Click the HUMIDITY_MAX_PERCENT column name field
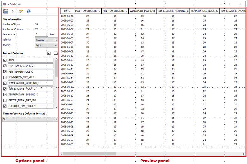The image size is (247, 164). 31,106
